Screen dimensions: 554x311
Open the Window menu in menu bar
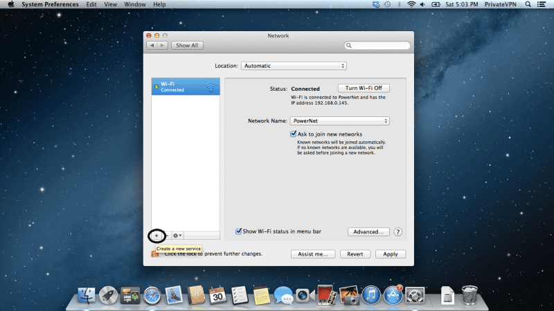(x=135, y=4)
